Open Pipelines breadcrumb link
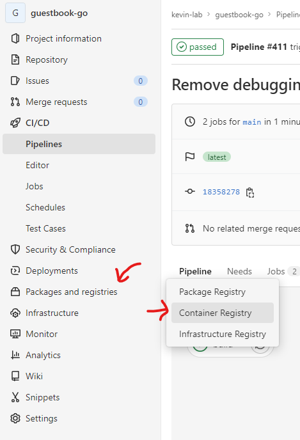 click(288, 15)
